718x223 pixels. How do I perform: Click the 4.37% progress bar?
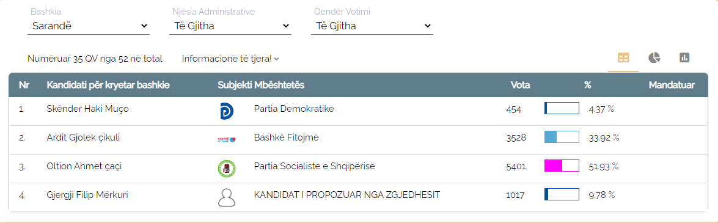[562, 109]
